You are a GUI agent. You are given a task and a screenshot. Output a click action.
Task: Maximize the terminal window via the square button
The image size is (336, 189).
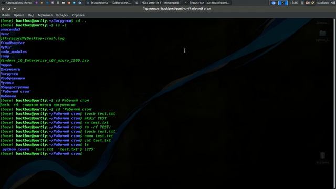(9, 9)
